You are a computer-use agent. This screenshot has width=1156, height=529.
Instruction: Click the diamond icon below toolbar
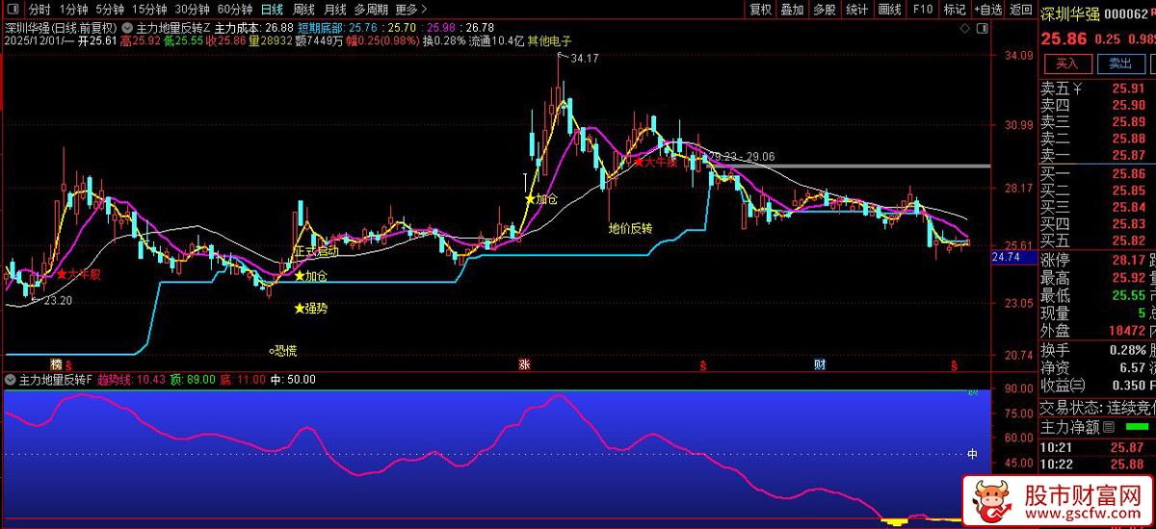click(962, 29)
